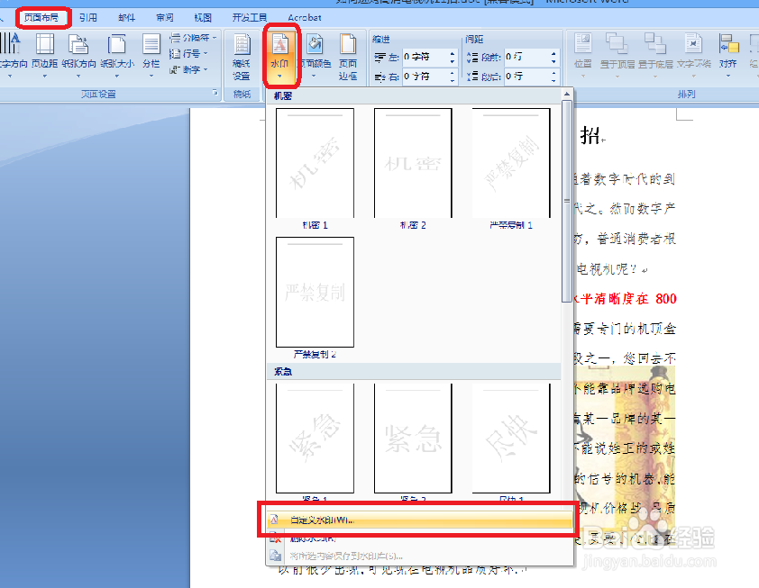Viewport: 759px width, 588px height.
Task: Click the watermark gallery scrollbar up arrow
Action: [x=567, y=94]
